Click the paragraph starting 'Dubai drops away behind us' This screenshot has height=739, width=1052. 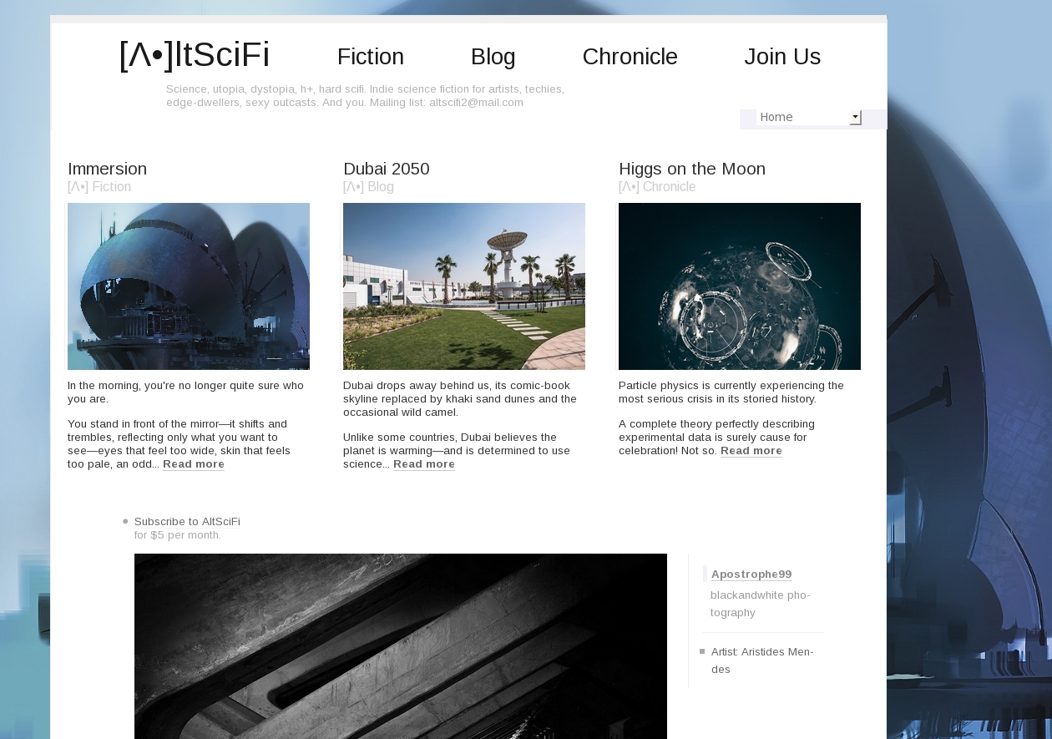pyautogui.click(x=460, y=399)
